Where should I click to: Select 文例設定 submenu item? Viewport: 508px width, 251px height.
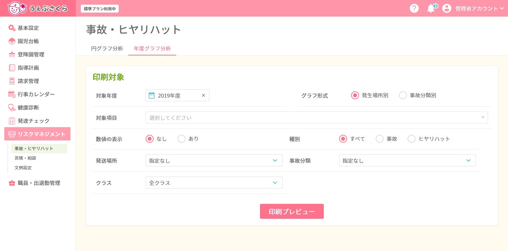pos(23,168)
